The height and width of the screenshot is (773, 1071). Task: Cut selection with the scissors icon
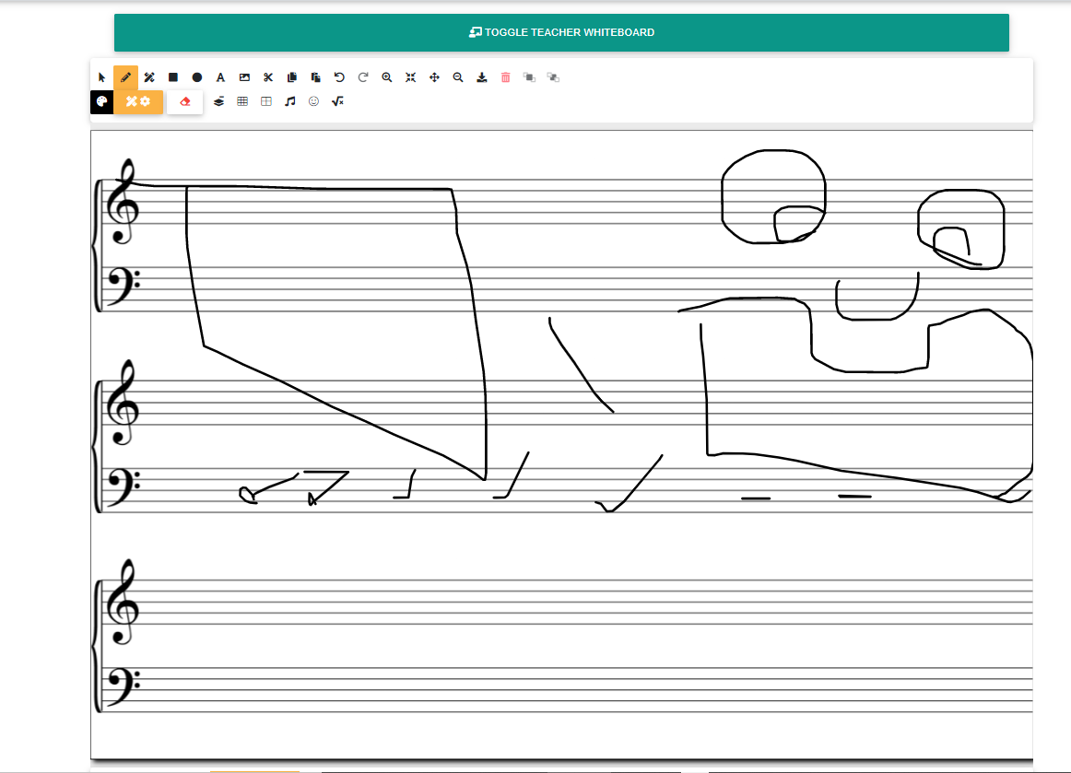pyautogui.click(x=268, y=77)
